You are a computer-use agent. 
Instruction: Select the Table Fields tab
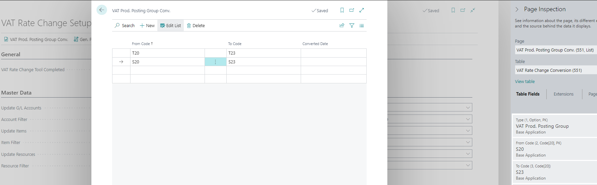(528, 94)
